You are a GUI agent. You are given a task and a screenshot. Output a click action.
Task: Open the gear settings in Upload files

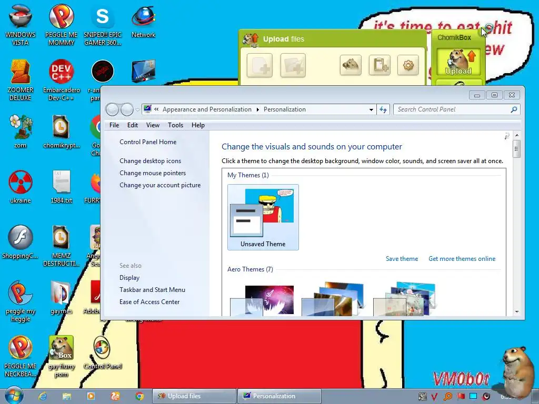pos(408,65)
